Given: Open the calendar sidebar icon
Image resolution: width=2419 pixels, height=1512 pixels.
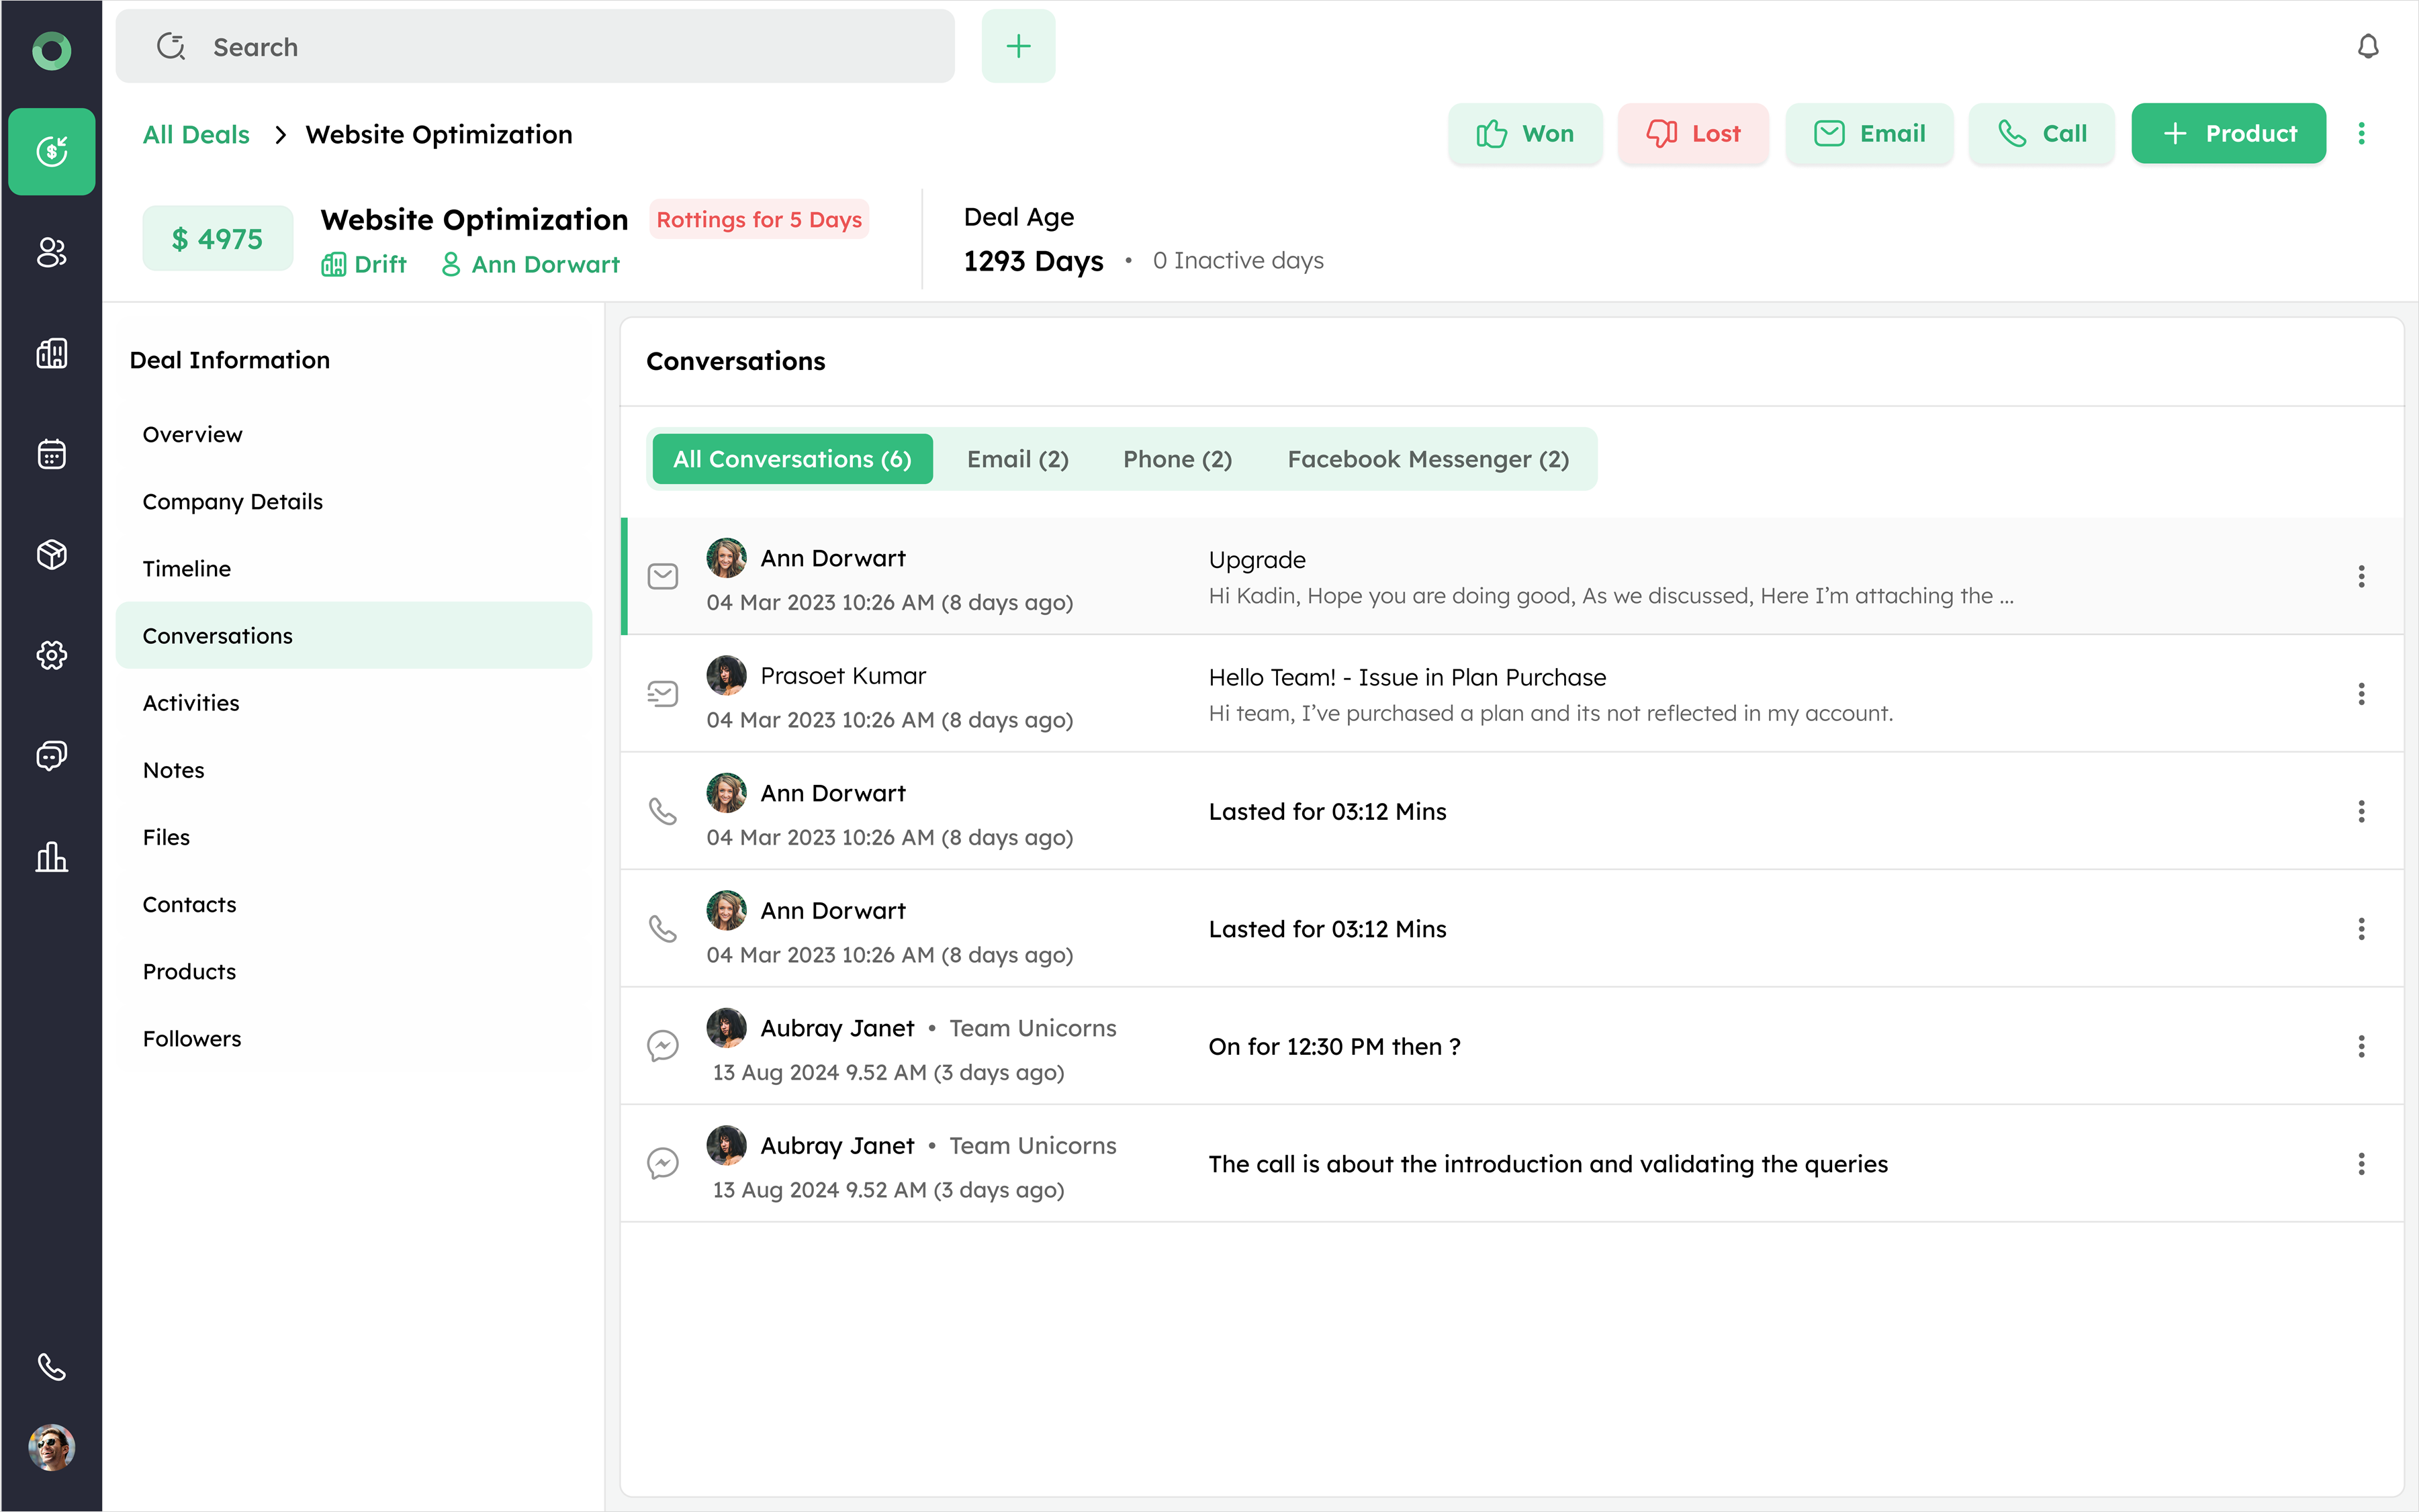Looking at the screenshot, I should coord(51,454).
